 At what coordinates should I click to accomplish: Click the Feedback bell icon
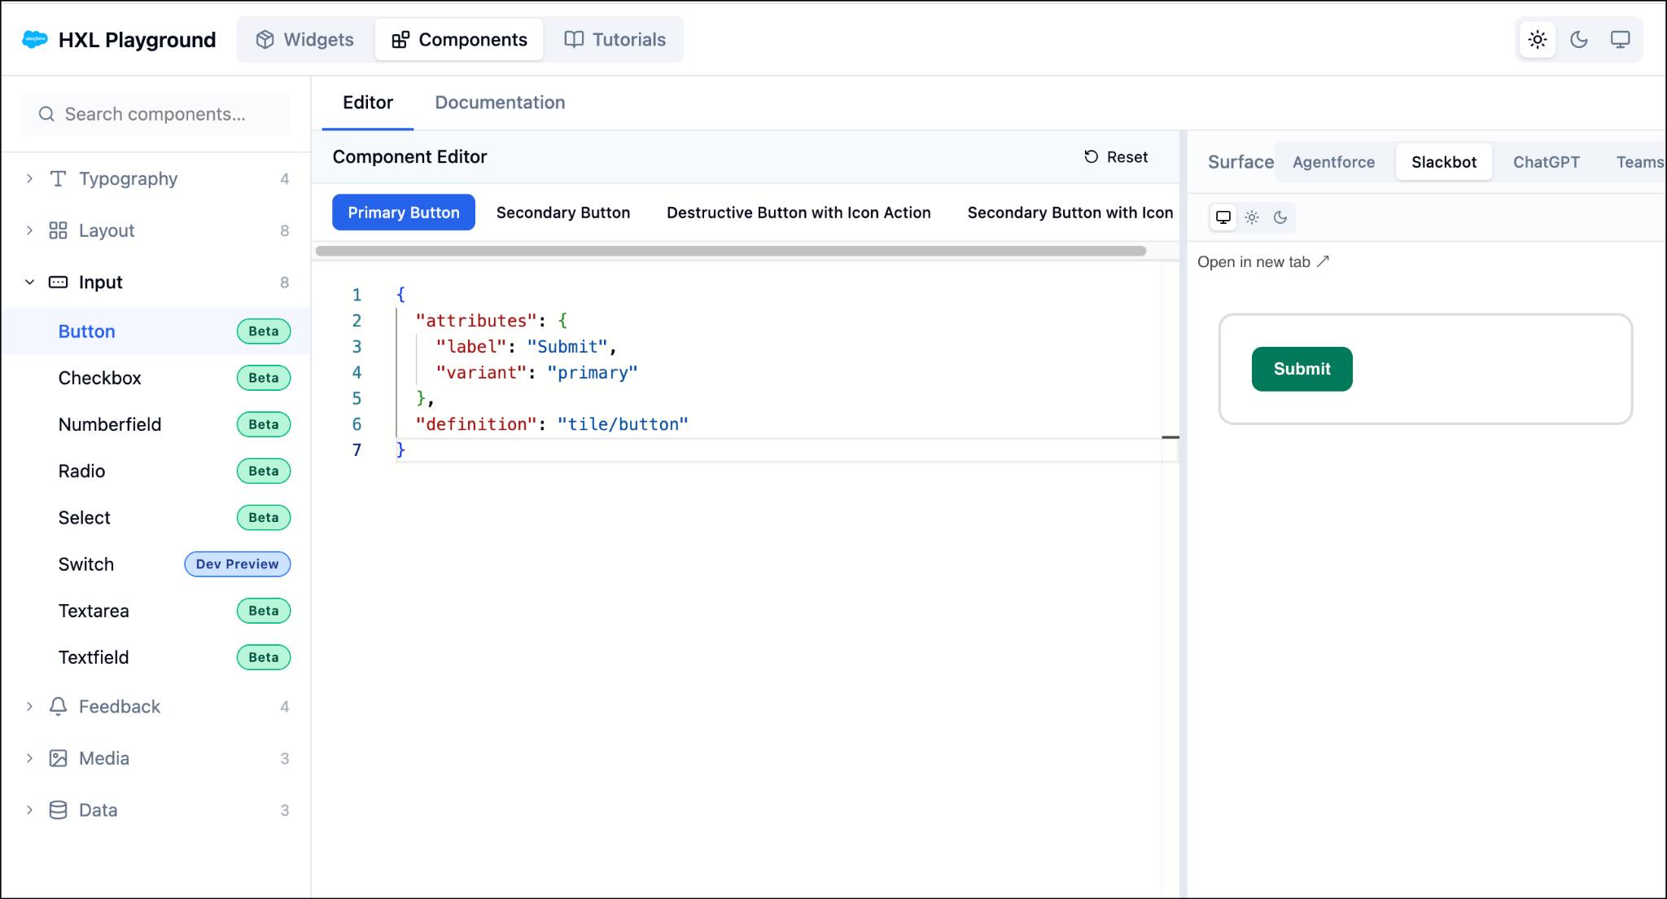click(58, 706)
